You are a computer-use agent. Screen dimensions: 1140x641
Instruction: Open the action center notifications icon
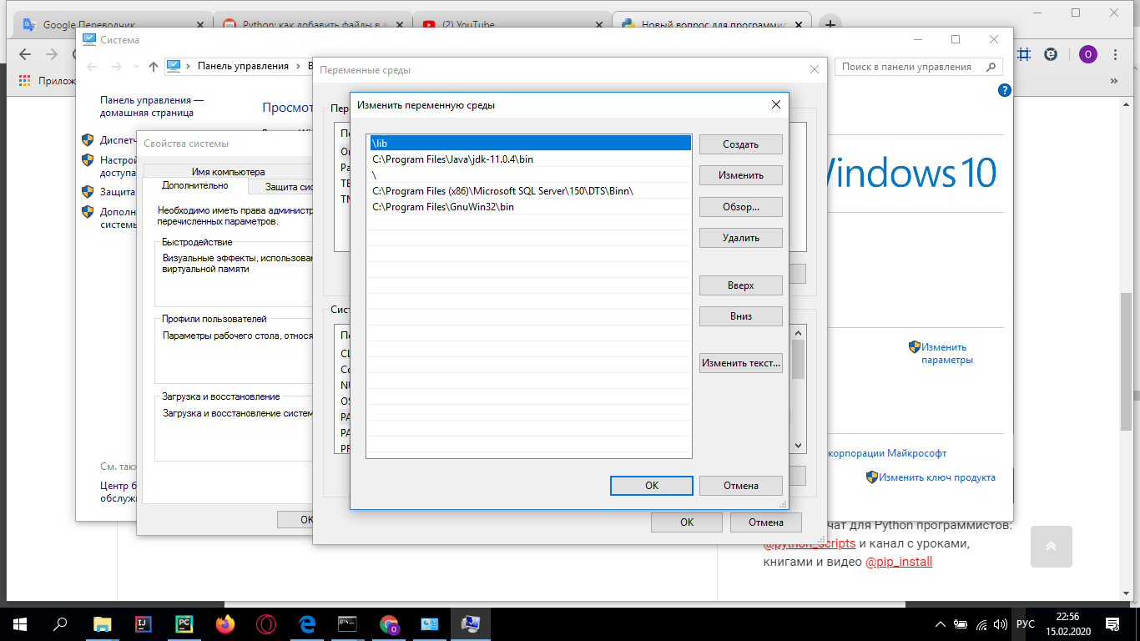coord(1112,623)
